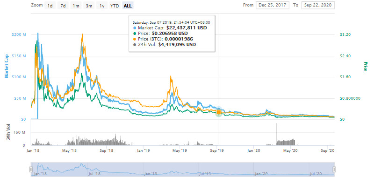Click the $2.40 price axis label
Viewport: 374px width, 177px height.
[345, 56]
